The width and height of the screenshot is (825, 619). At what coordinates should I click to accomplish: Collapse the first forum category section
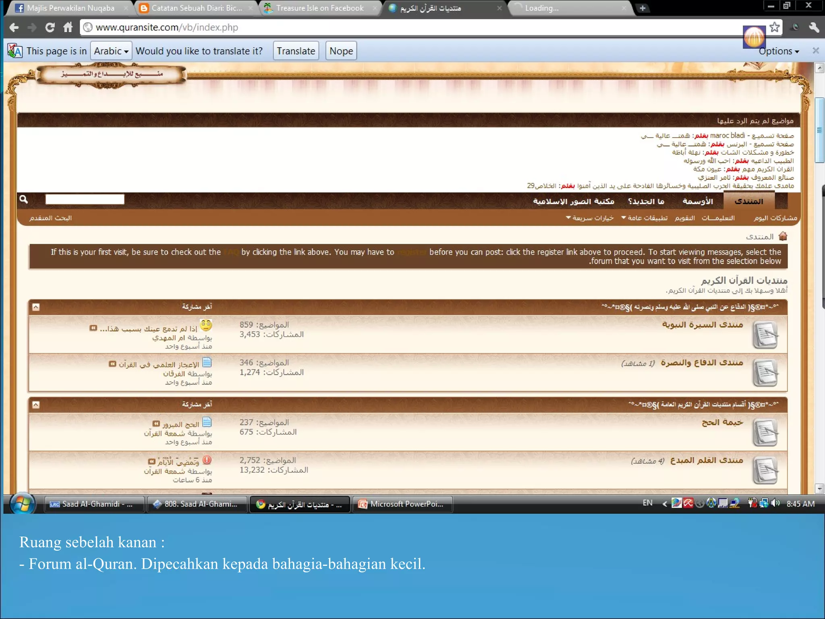pos(36,307)
